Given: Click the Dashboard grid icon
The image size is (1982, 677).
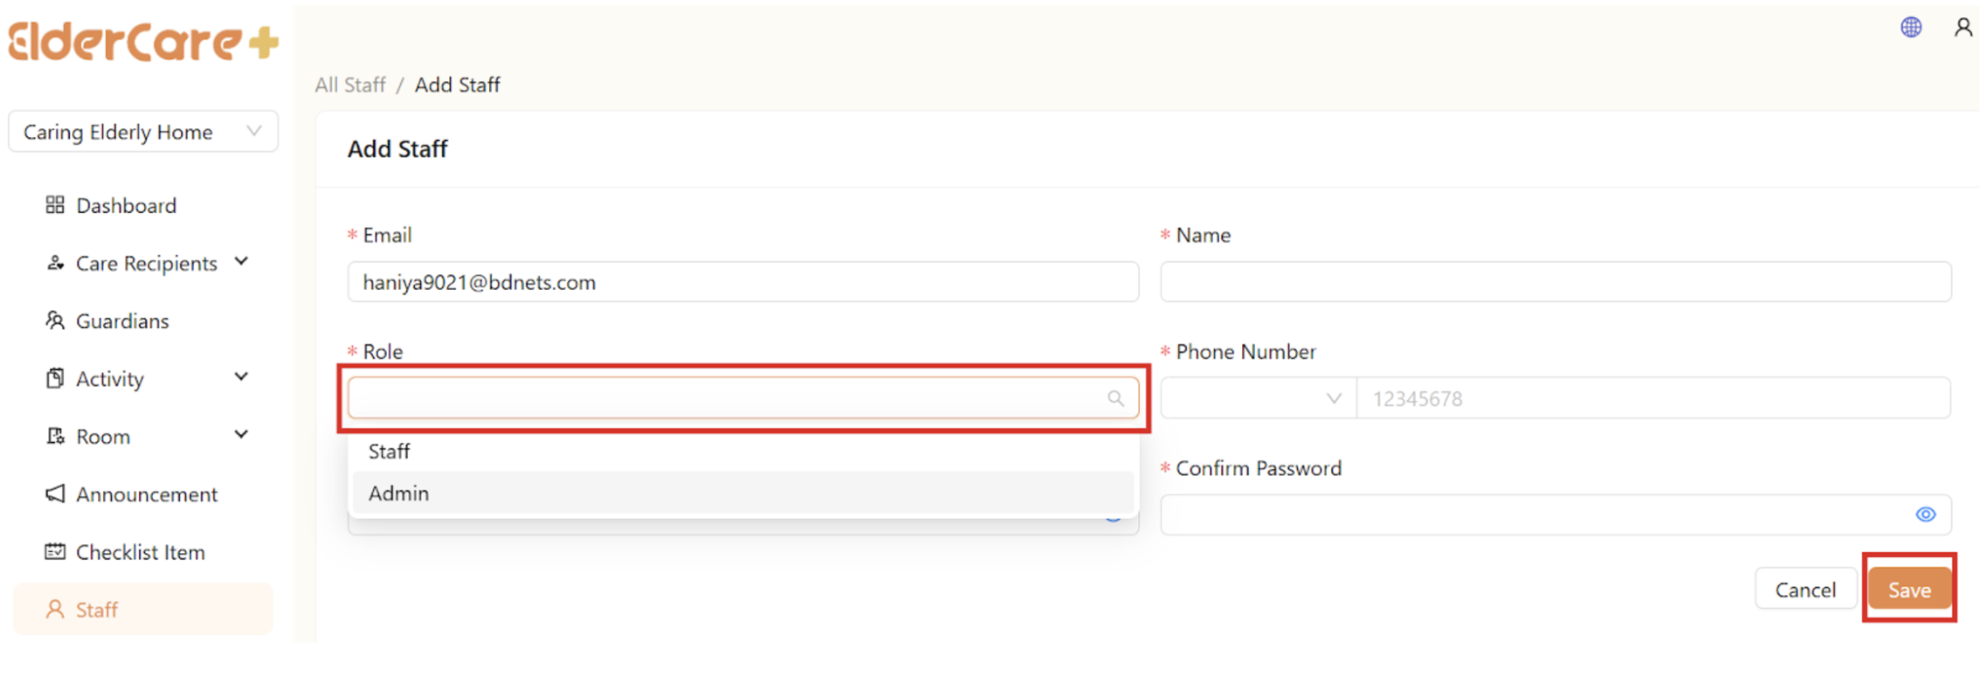Looking at the screenshot, I should click(55, 205).
